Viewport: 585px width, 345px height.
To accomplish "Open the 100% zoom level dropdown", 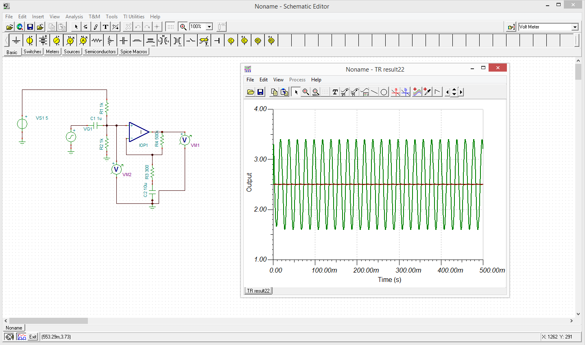I will [x=209, y=27].
